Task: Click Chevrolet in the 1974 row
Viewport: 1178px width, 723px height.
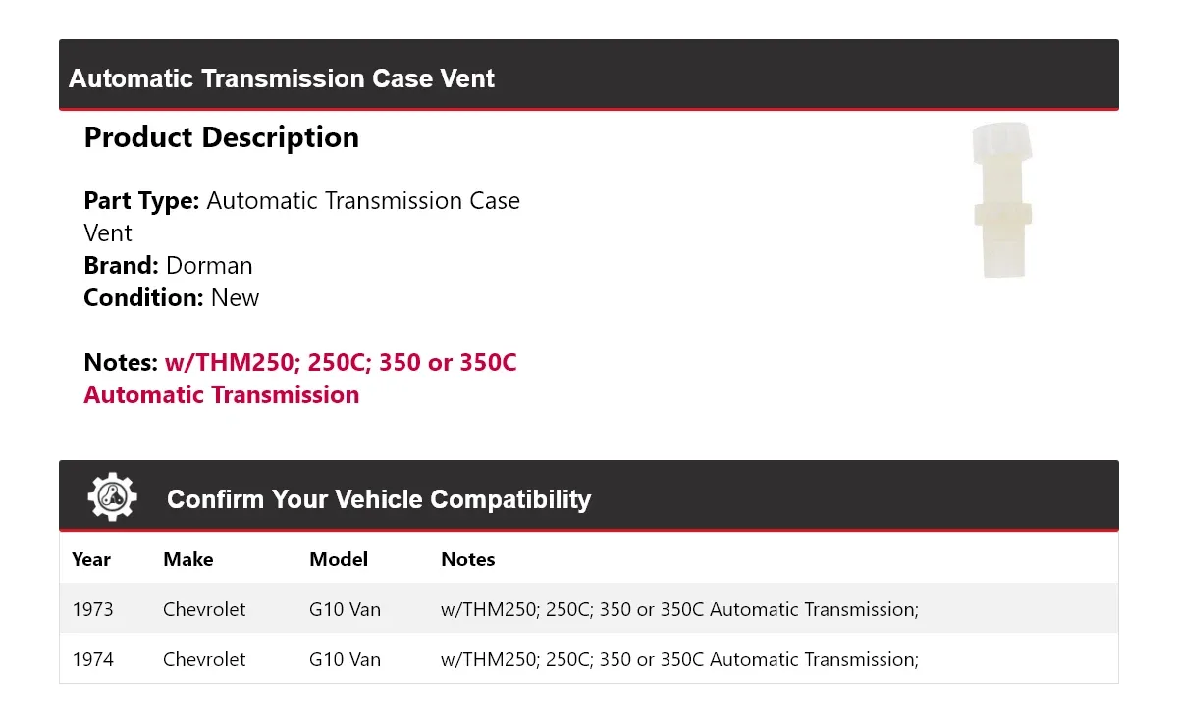Action: pyautogui.click(x=204, y=659)
